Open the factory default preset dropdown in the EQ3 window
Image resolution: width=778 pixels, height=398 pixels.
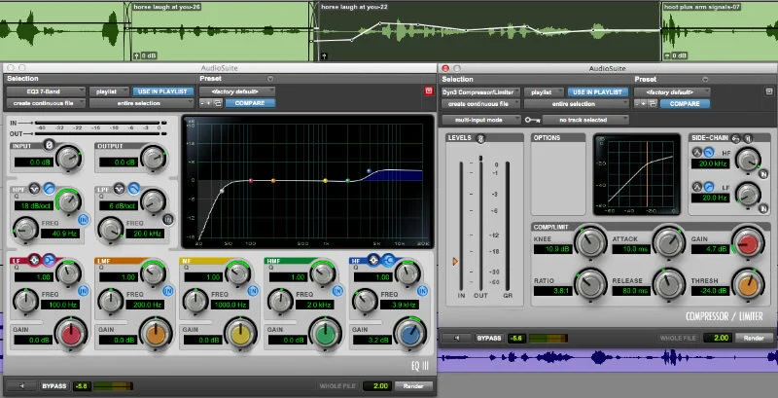(x=237, y=91)
